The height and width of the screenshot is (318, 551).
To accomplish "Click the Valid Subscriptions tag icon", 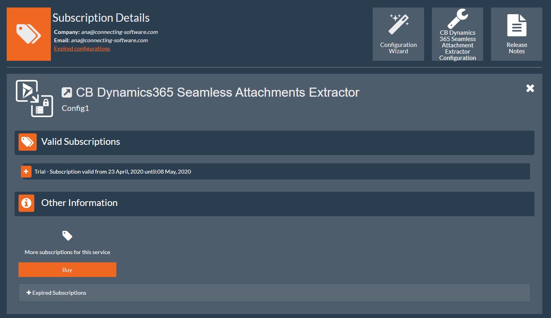I will pos(28,142).
